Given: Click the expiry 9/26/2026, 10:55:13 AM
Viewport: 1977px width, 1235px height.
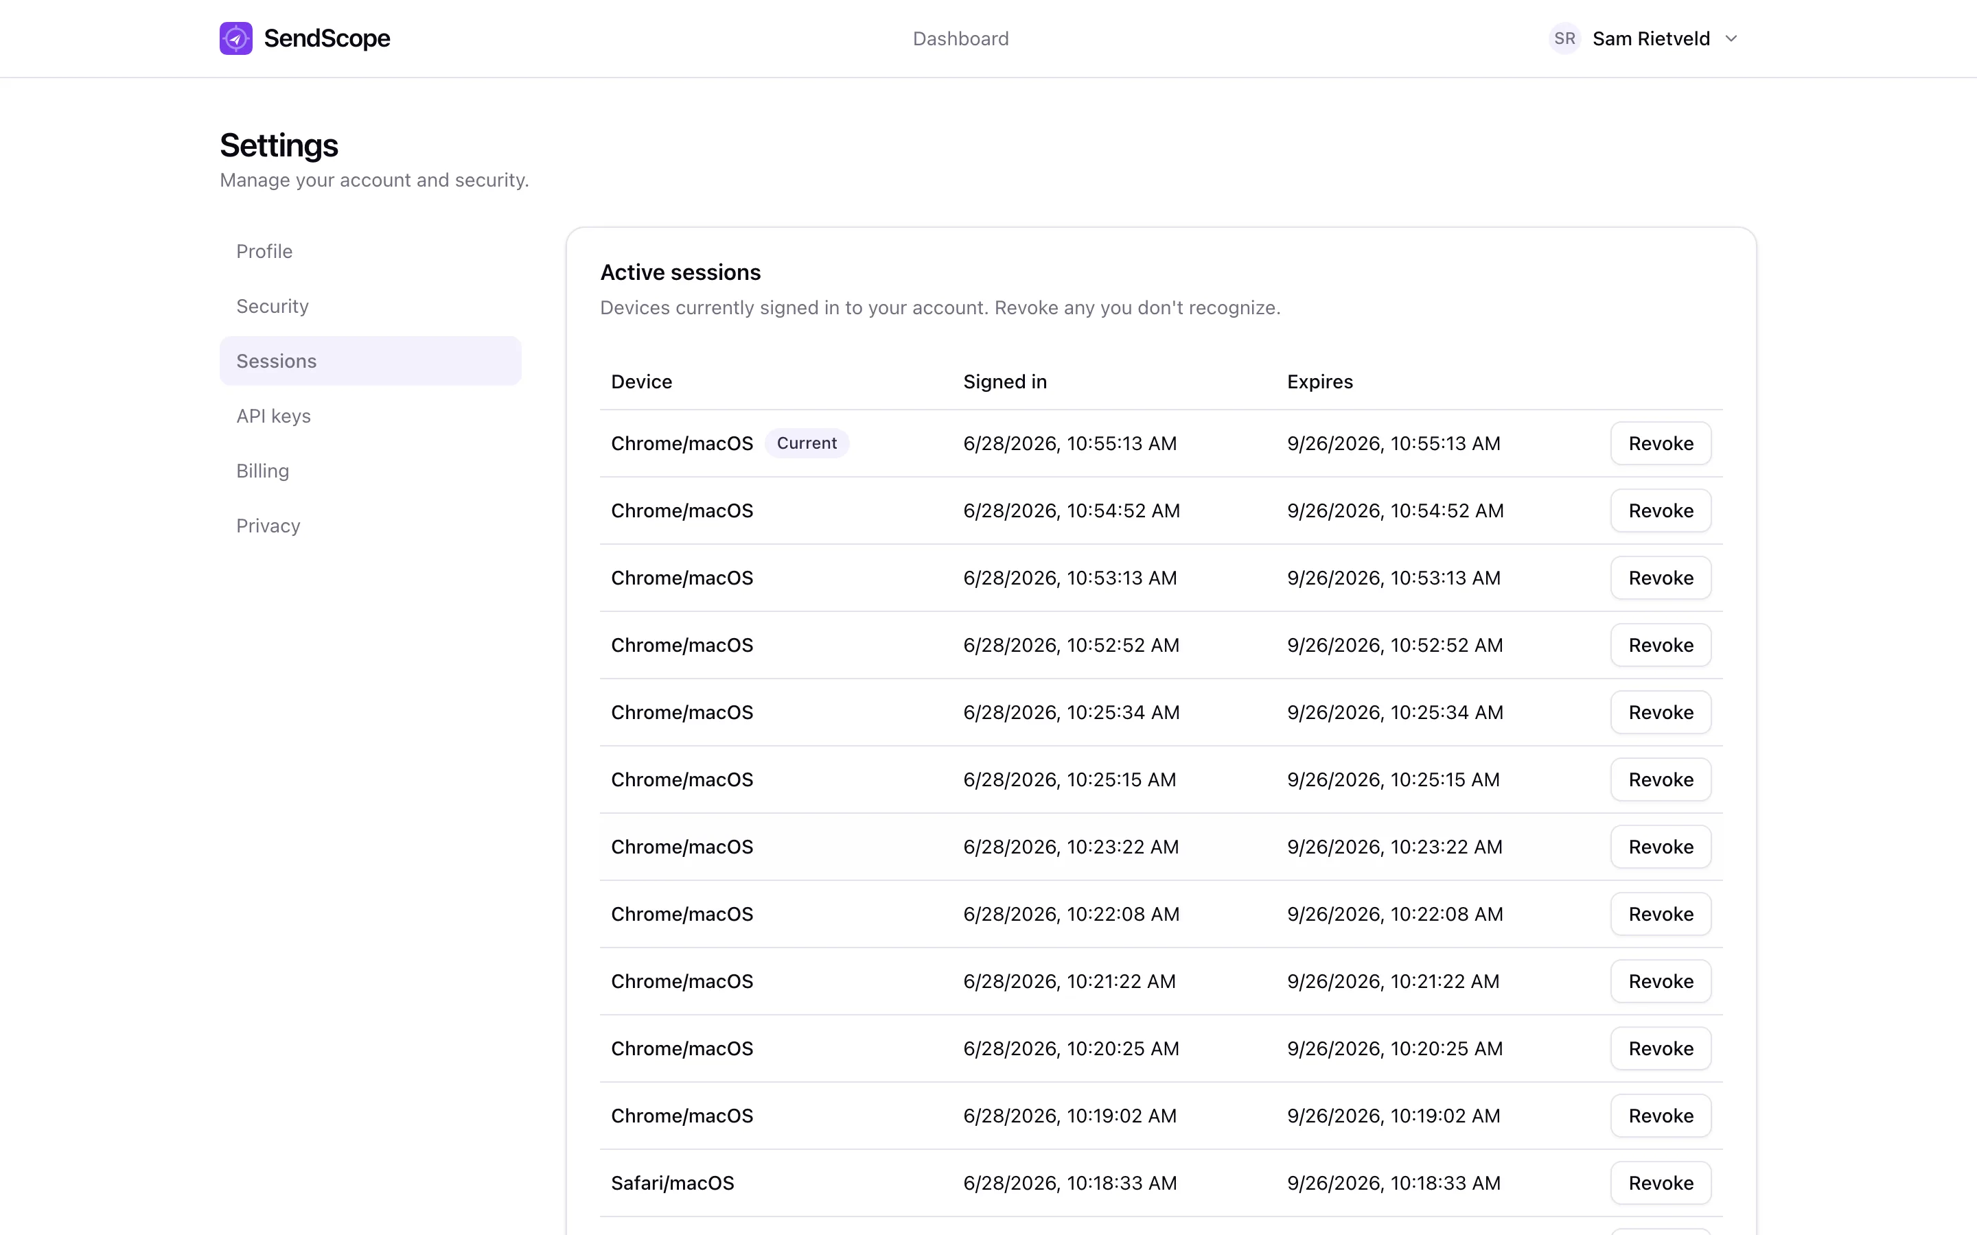Looking at the screenshot, I should [1394, 443].
